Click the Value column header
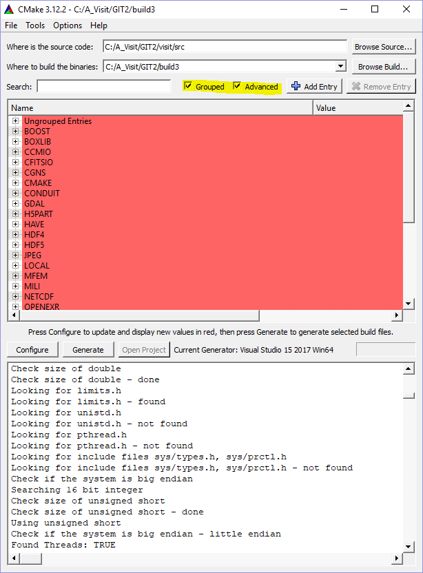This screenshot has width=423, height=573. click(358, 108)
